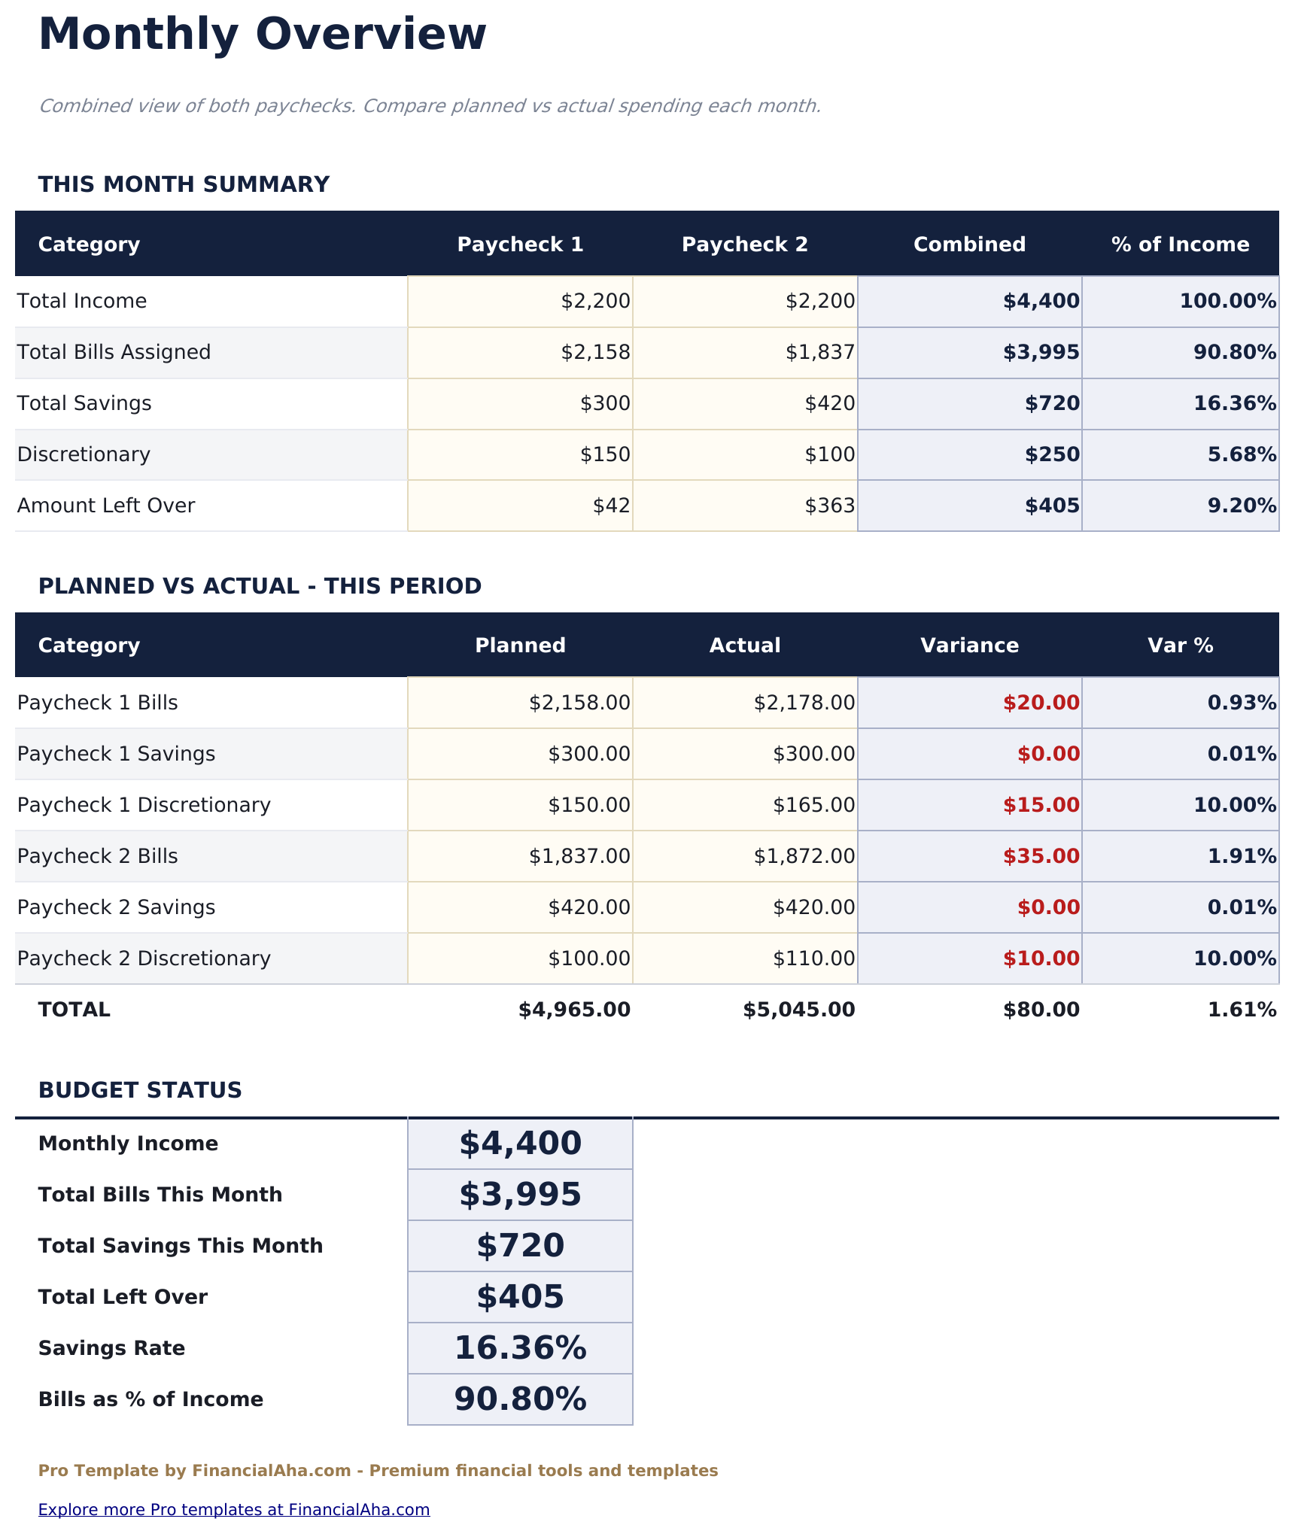Click the PLANNED VS ACTUAL section heading
The width and height of the screenshot is (1295, 1534).
coord(261,585)
